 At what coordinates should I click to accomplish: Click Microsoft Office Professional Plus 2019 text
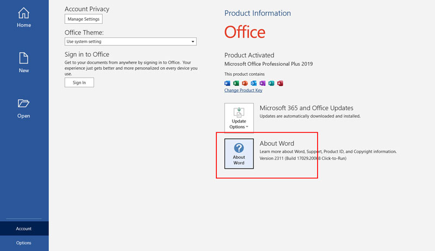coord(269,64)
